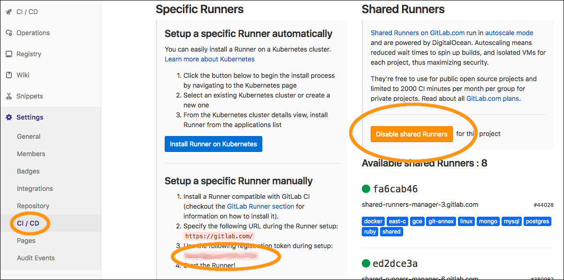Open the autoscale mode link

pyautogui.click(x=509, y=33)
